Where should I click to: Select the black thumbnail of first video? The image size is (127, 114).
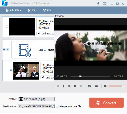[22, 27]
